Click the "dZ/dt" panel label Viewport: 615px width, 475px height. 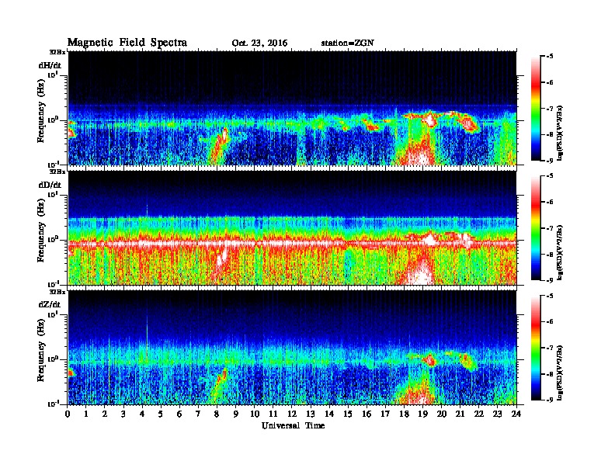pyautogui.click(x=50, y=304)
